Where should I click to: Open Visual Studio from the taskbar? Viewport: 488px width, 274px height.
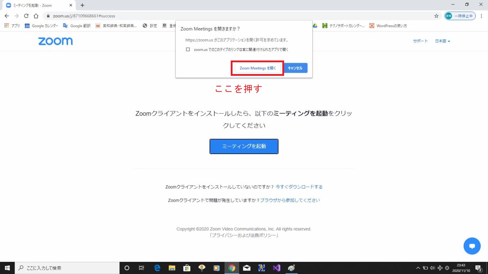[x=276, y=268]
